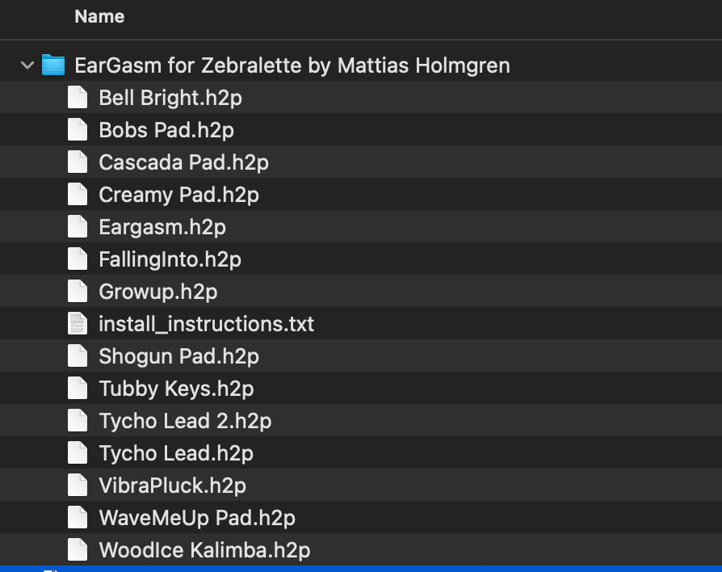Select VibraPluck.h2p in the folder
Viewport: 722px width, 572px height.
tap(172, 486)
